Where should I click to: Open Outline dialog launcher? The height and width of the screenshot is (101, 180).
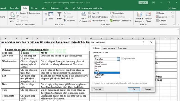coord(174,24)
